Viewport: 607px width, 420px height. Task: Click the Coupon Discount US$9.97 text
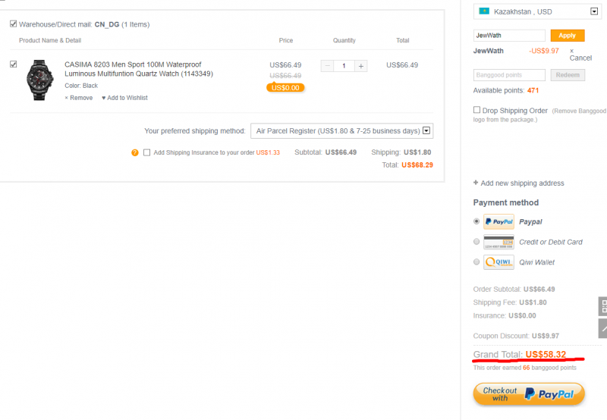click(516, 336)
